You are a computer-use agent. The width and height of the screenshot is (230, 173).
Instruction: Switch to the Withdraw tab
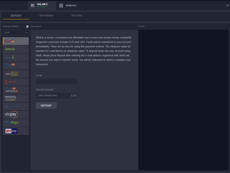pos(46,16)
